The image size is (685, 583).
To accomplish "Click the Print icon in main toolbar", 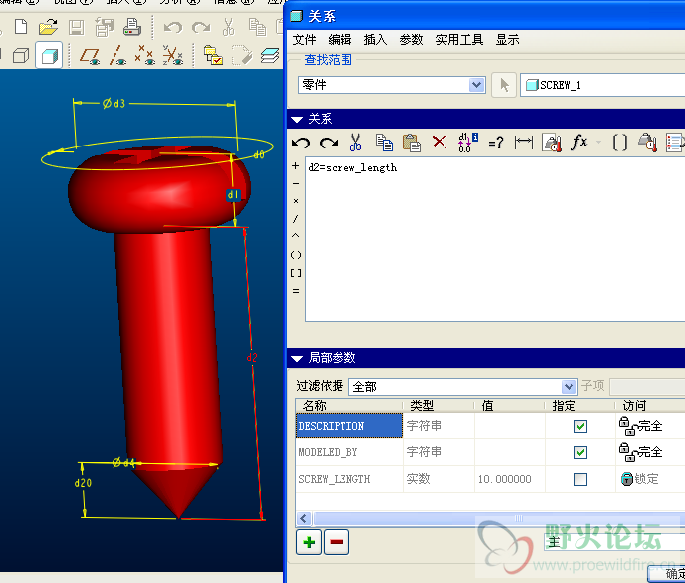I will pos(132,27).
